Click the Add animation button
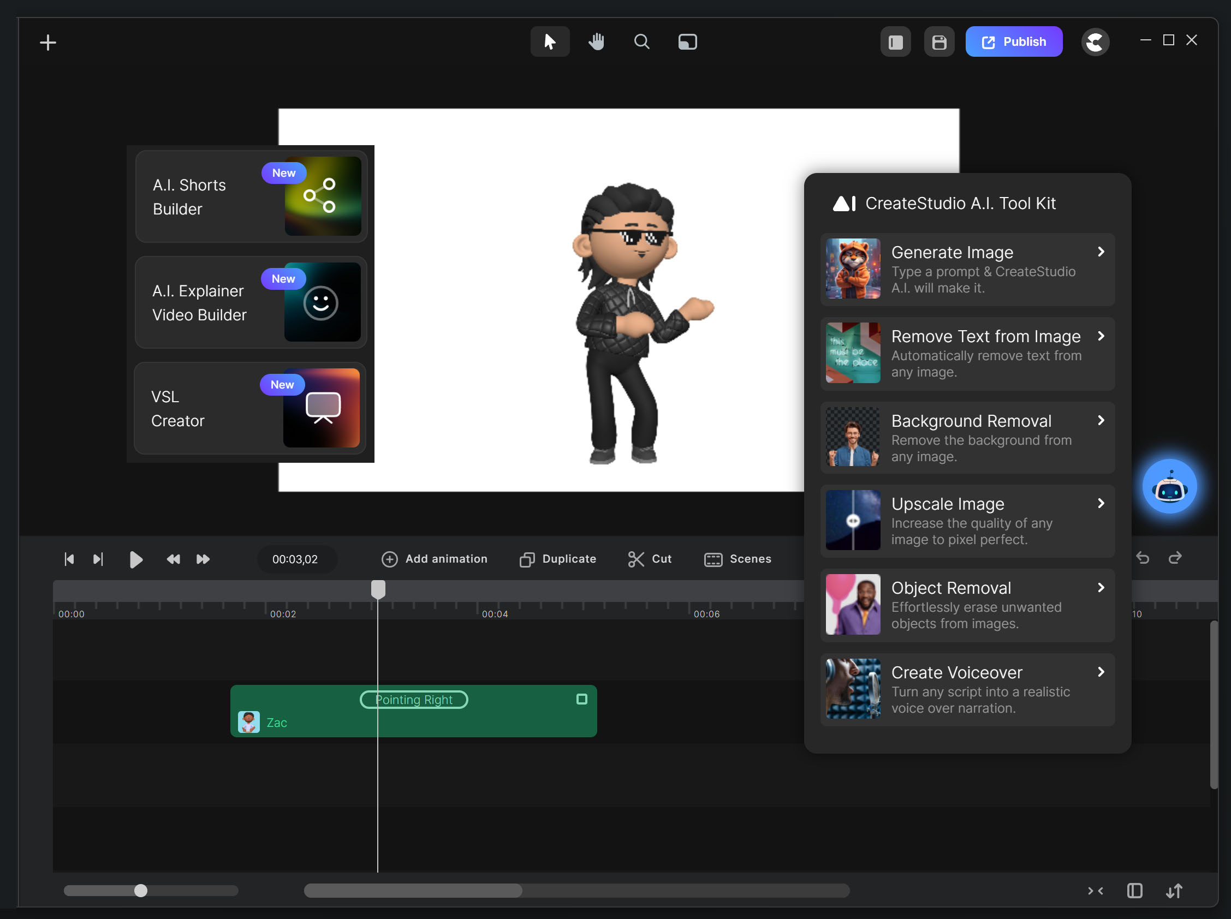The width and height of the screenshot is (1231, 919). [434, 558]
